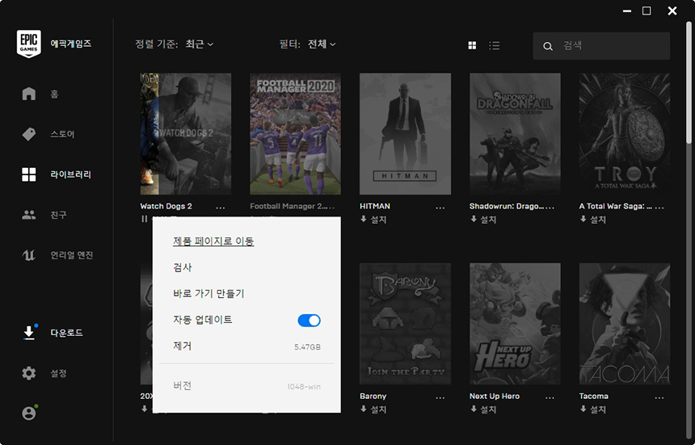
Task: Click the Next Up Hero title text
Action: pyautogui.click(x=495, y=397)
